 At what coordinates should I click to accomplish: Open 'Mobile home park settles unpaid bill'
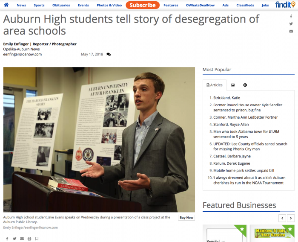244,171
